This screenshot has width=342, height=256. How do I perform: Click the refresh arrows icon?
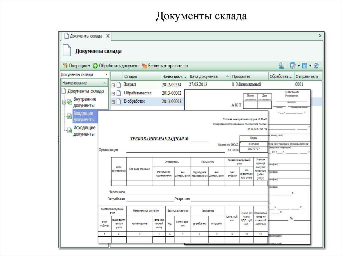(316, 66)
